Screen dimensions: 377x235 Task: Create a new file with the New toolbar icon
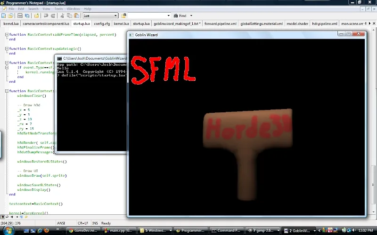pyautogui.click(x=4, y=16)
